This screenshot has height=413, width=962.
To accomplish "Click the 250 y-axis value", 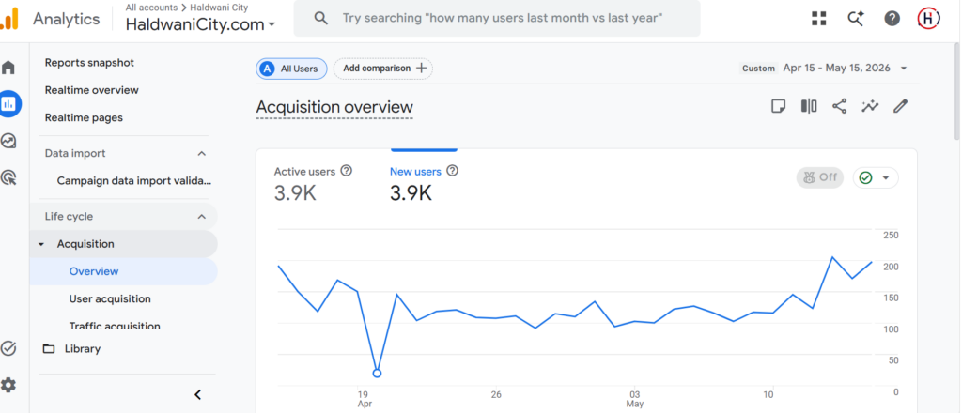I will tap(891, 236).
